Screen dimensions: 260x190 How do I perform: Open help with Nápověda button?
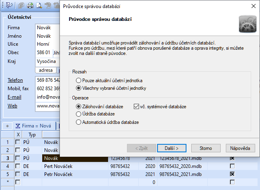coord(240,148)
